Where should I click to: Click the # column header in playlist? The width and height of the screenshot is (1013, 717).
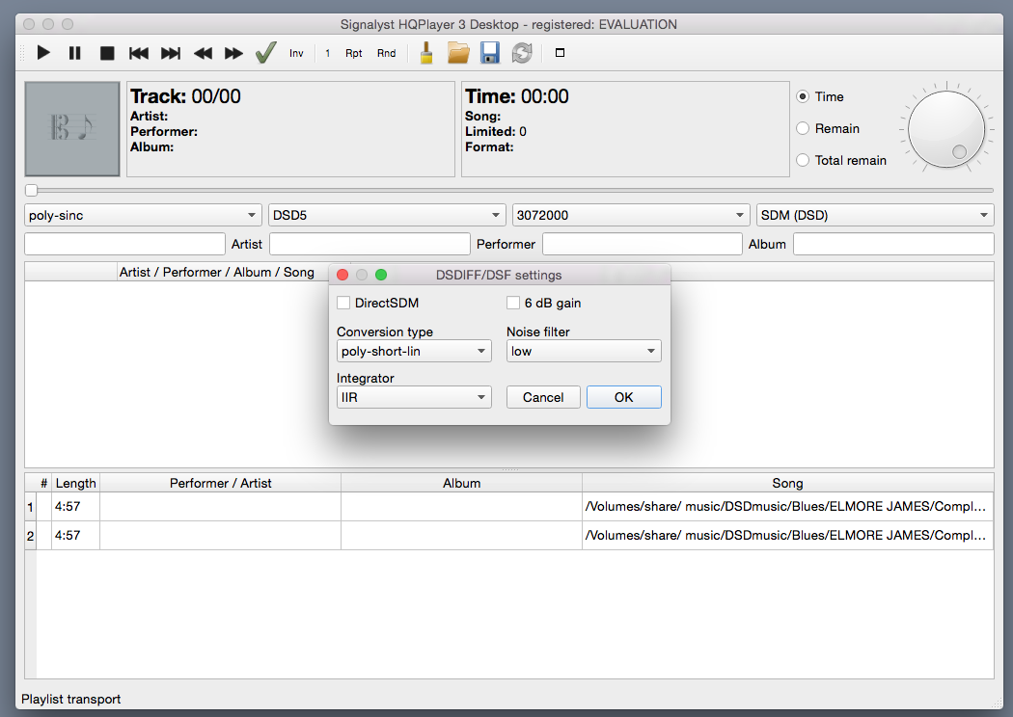click(44, 484)
